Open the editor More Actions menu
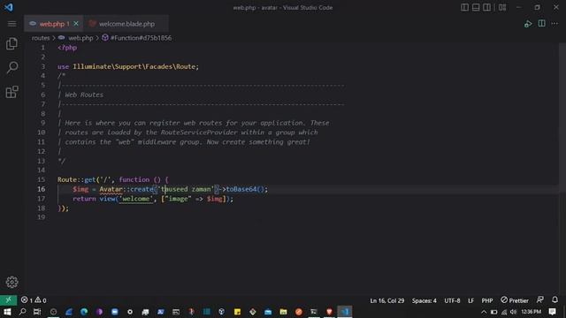Screen dimensions: 566x318 pos(555,24)
